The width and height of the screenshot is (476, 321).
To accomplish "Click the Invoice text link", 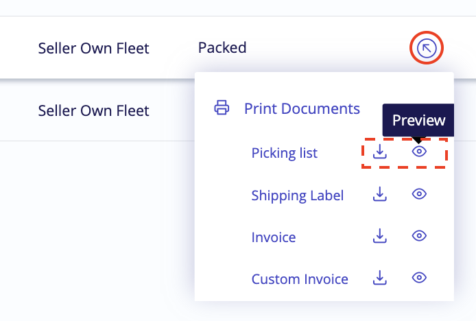I will (x=274, y=237).
